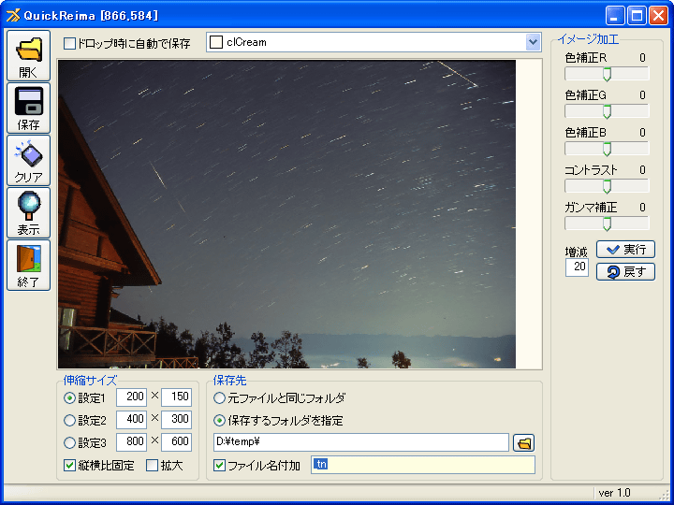Adjust the ガンマ補正 slider thumb
This screenshot has width=674, height=505.
click(607, 224)
